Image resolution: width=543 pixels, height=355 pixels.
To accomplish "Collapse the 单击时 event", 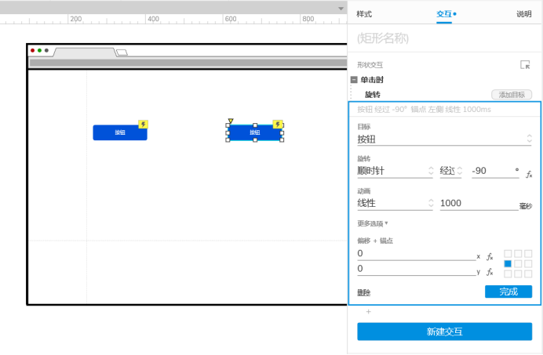I will click(354, 80).
